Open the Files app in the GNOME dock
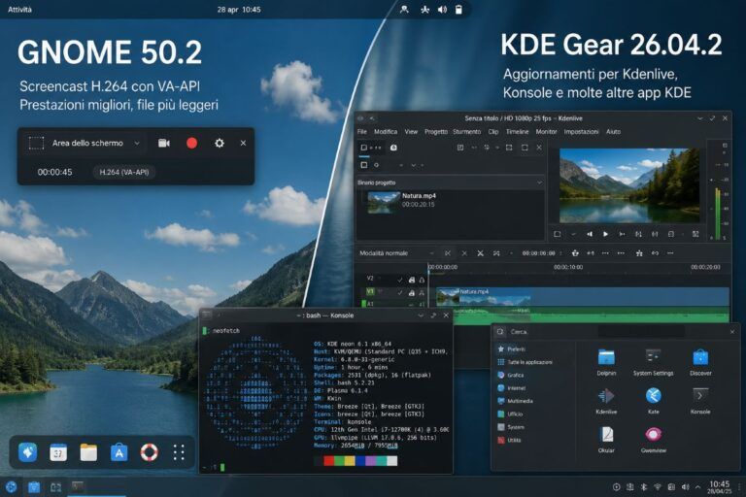The height and width of the screenshot is (497, 746). pyautogui.click(x=88, y=452)
